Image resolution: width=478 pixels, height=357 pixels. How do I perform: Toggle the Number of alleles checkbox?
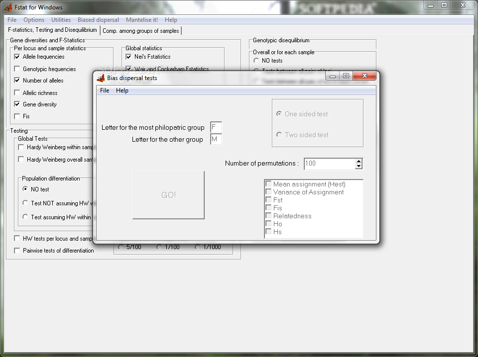tap(17, 81)
